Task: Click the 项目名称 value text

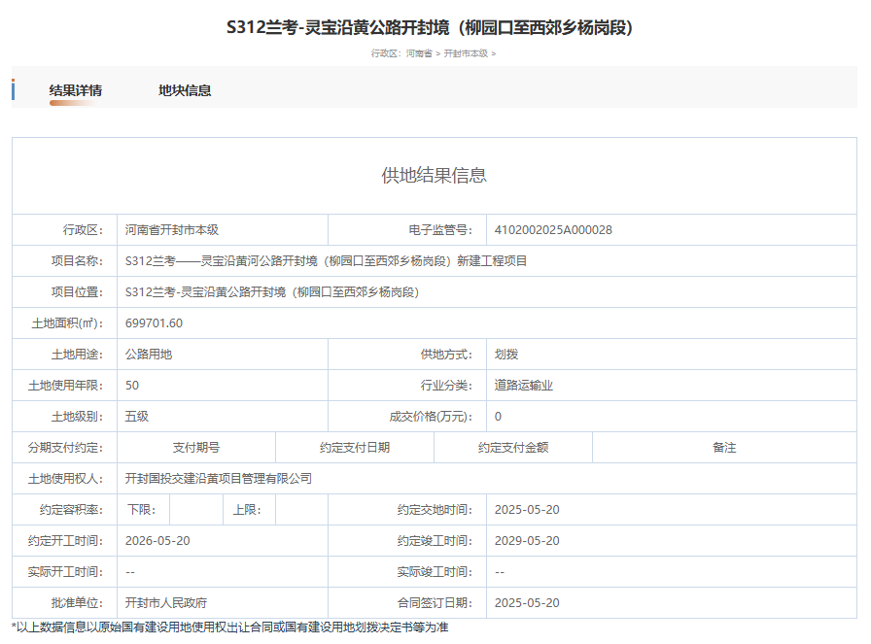Action: point(327,261)
